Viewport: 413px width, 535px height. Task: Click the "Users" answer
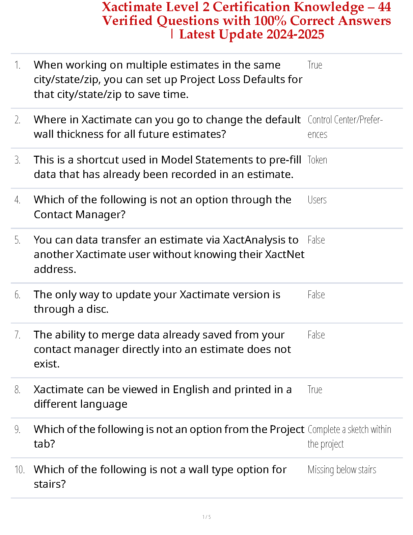point(317,200)
